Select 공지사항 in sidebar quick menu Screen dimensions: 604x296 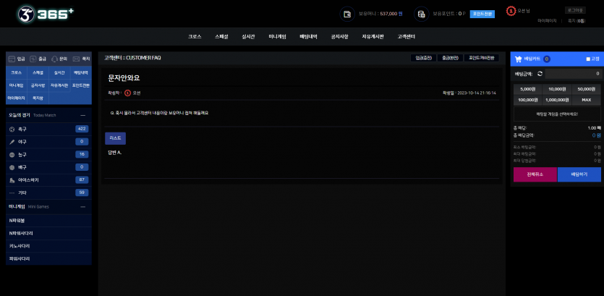coord(38,85)
